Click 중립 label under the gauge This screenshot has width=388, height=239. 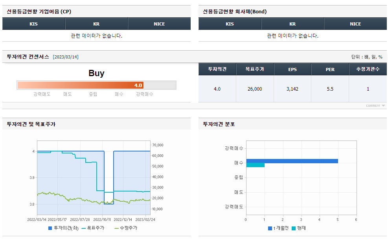coord(93,94)
